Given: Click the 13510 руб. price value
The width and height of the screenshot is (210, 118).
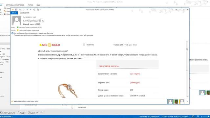Looking at the screenshot, I should [135, 74].
